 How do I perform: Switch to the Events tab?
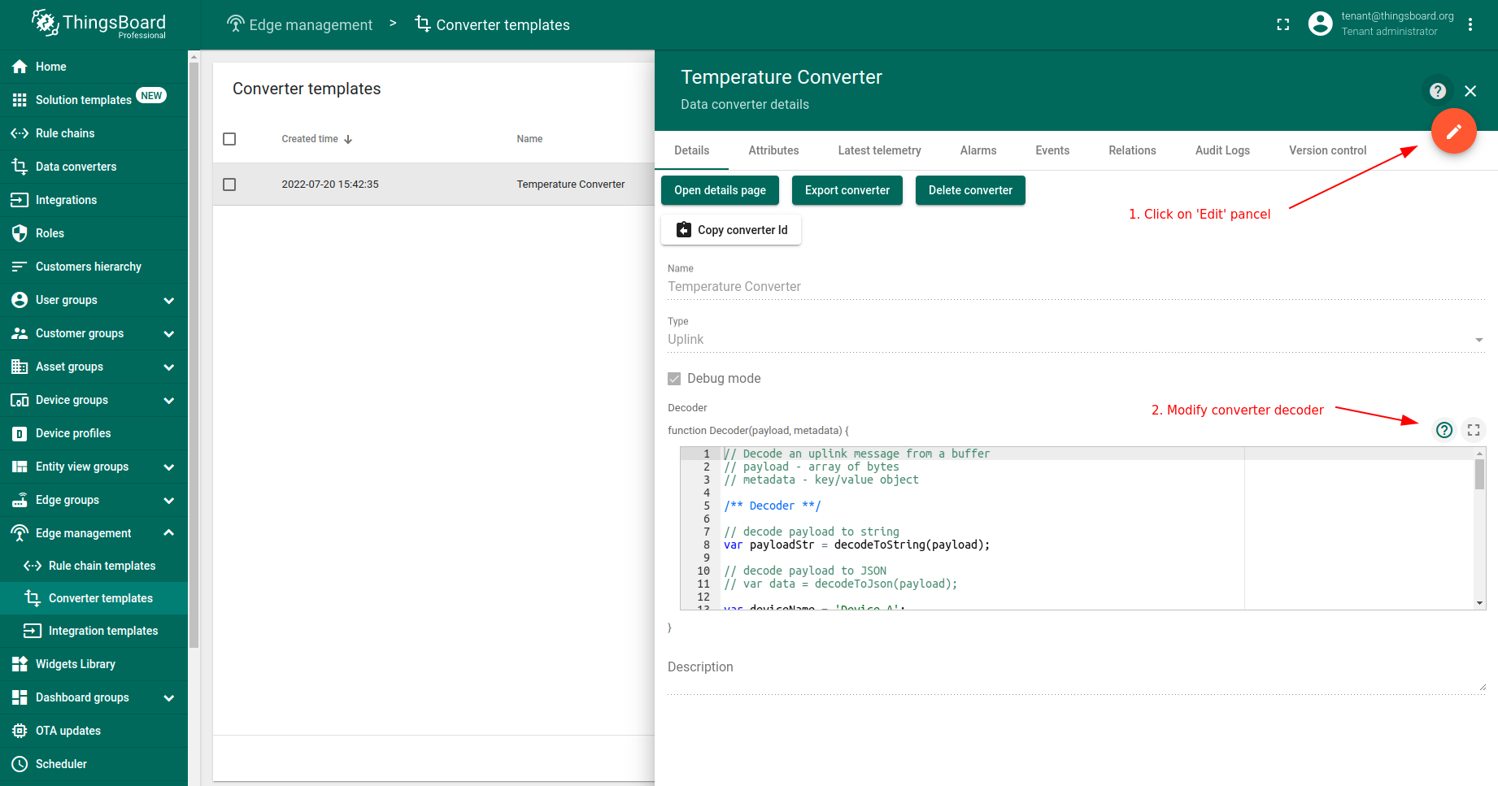tap(1052, 150)
